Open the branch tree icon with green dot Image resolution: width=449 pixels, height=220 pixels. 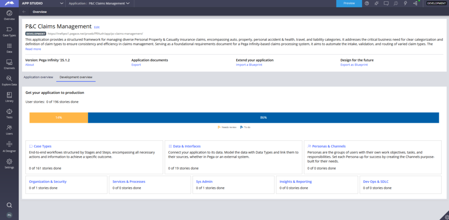pyautogui.click(x=416, y=4)
